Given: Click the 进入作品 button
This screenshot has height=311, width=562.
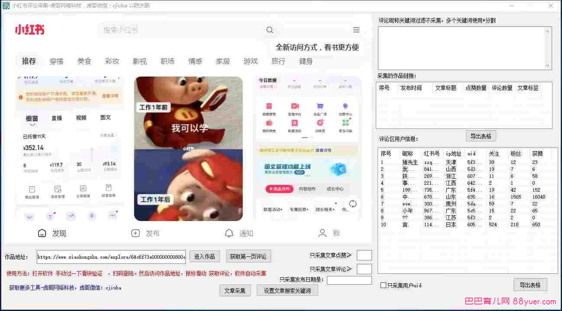Looking at the screenshot, I should click(205, 256).
